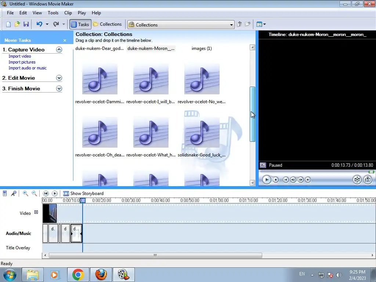376x282 pixels.
Task: Toggle the Tasks pane button
Action: [x=80, y=25]
